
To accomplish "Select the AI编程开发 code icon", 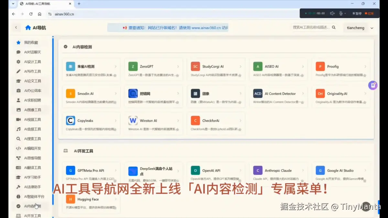I will (19, 148).
